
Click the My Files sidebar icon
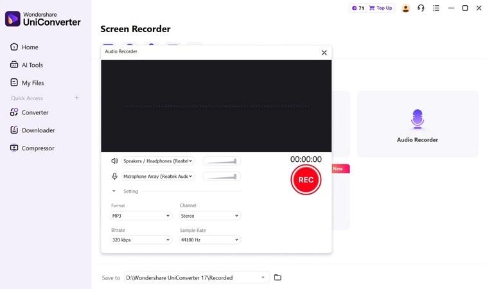[14, 83]
